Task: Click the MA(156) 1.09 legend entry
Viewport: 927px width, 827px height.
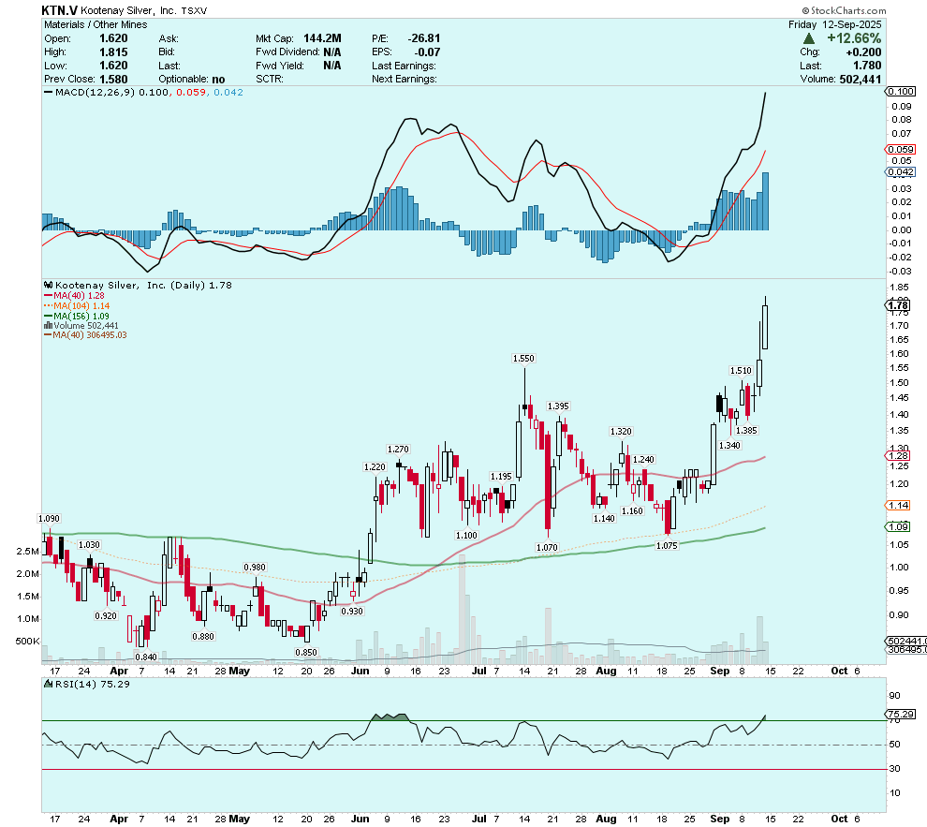Action: pyautogui.click(x=77, y=317)
